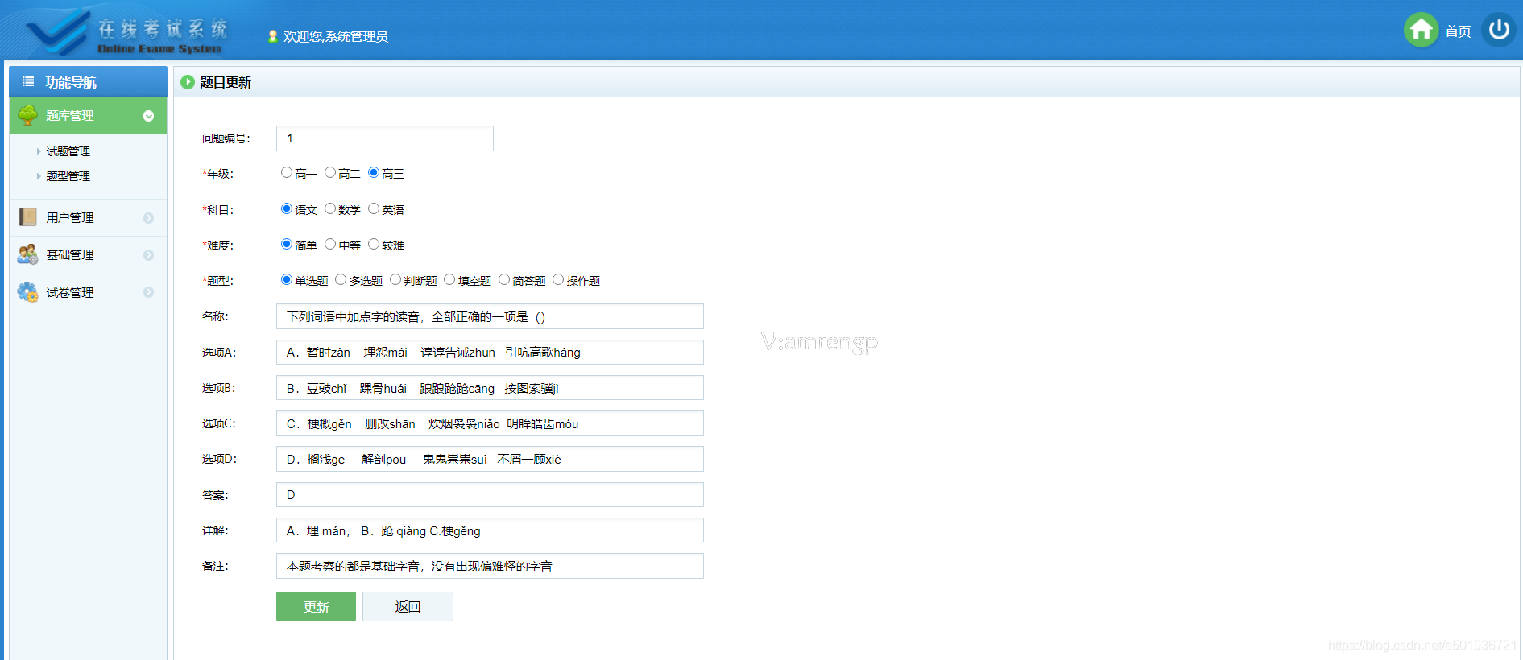This screenshot has width=1523, height=660.
Task: Select difficulty 简单 radio button
Action: (x=287, y=244)
